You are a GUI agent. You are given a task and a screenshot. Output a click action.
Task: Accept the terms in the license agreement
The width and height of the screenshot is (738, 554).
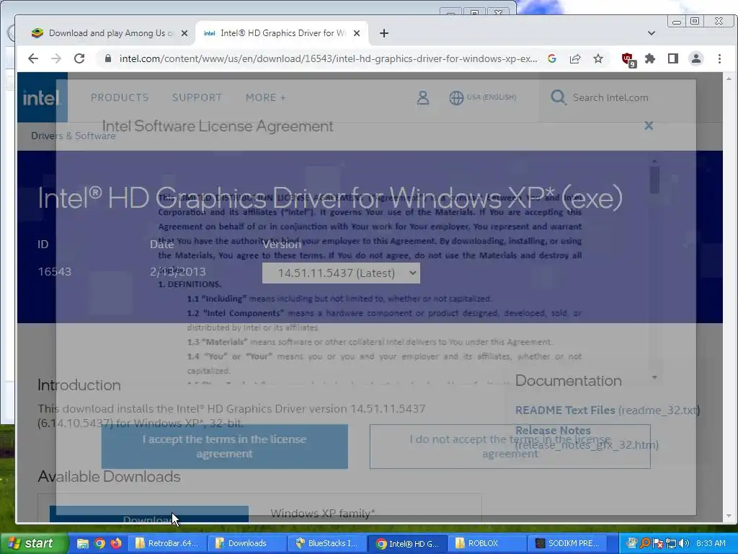[225, 446]
